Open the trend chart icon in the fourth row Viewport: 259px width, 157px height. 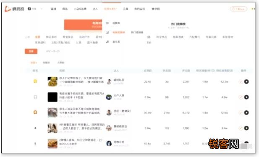[x=241, y=128]
